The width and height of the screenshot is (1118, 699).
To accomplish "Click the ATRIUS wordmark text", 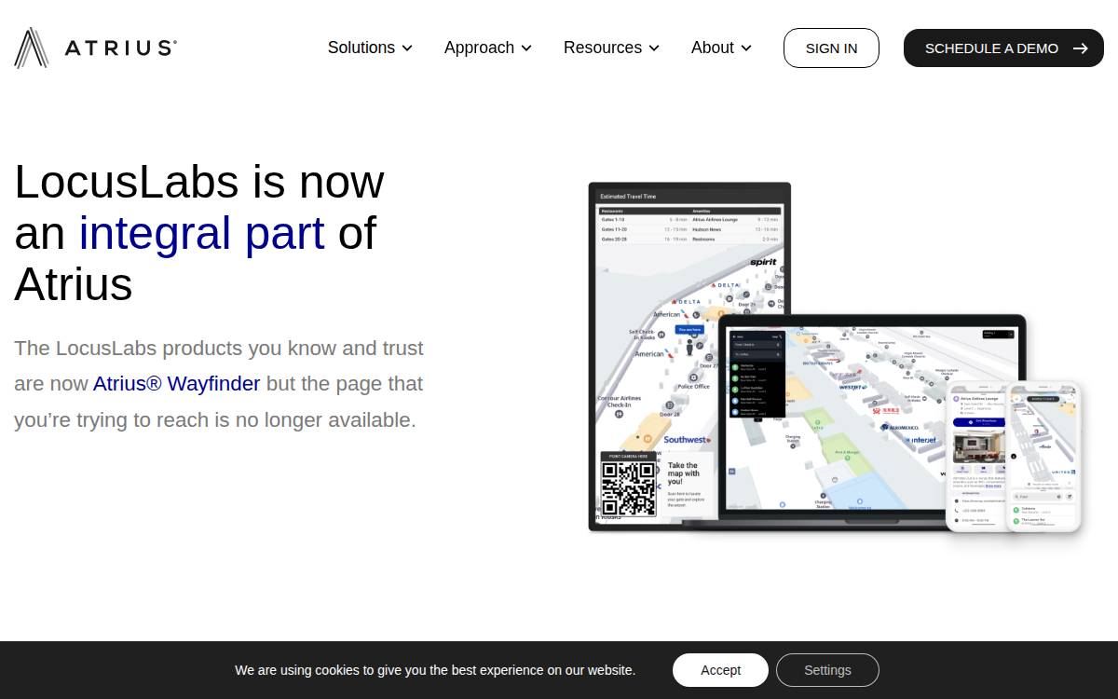I will tap(120, 48).
